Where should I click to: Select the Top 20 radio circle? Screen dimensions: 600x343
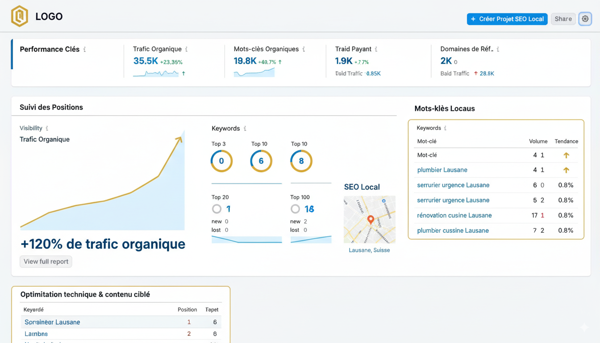[217, 209]
